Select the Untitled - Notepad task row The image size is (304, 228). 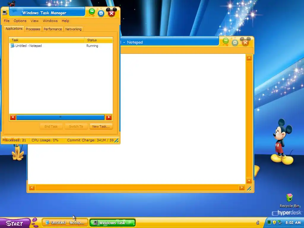[61, 46]
